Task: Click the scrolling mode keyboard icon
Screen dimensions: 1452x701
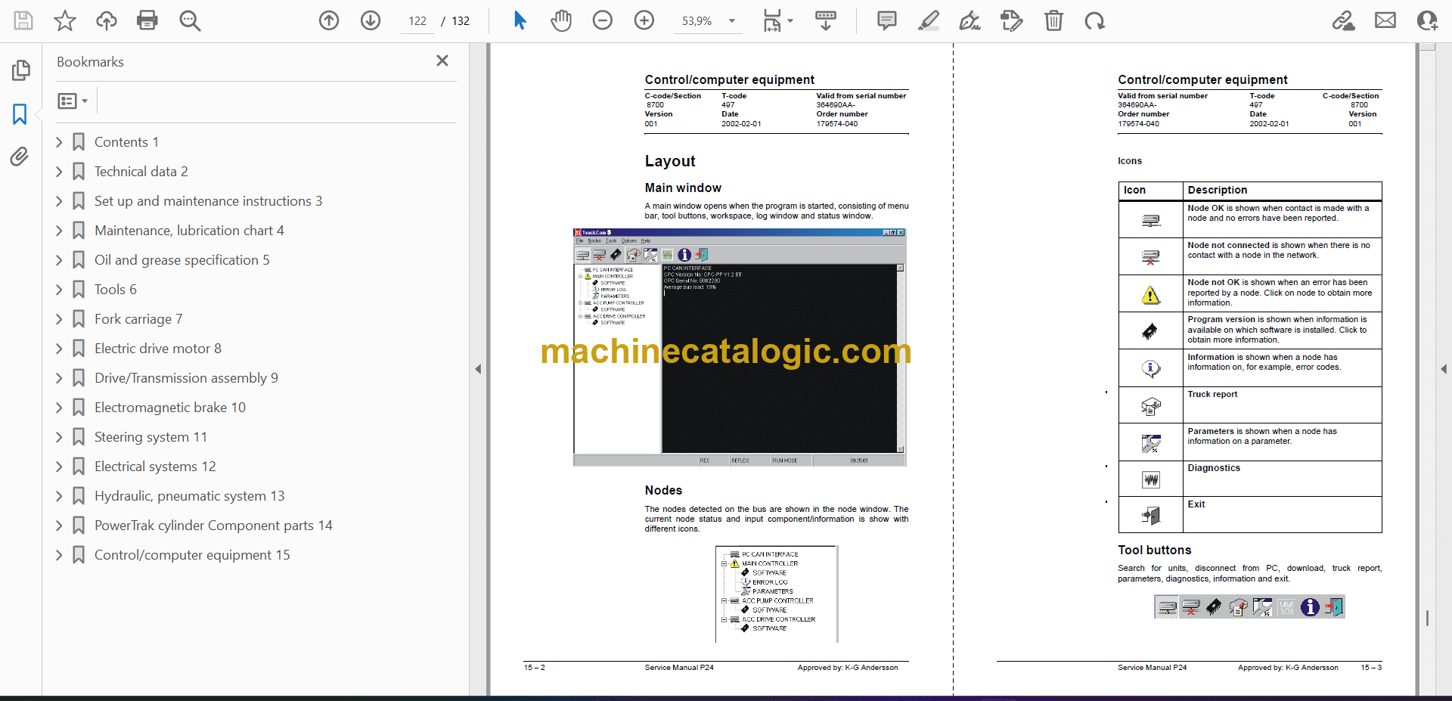Action: click(826, 20)
